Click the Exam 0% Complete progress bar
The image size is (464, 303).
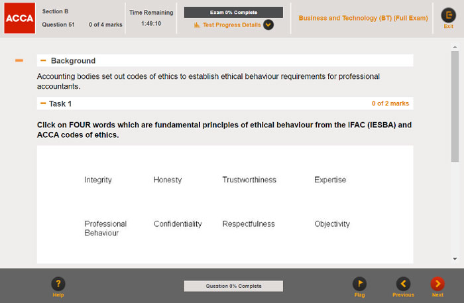pyautogui.click(x=233, y=12)
